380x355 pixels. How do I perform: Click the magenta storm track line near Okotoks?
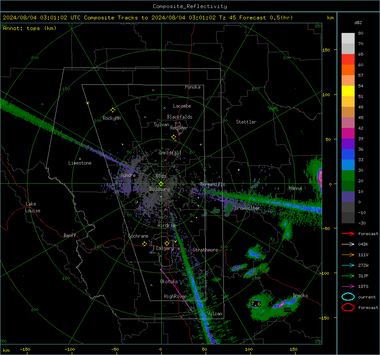(x=176, y=290)
